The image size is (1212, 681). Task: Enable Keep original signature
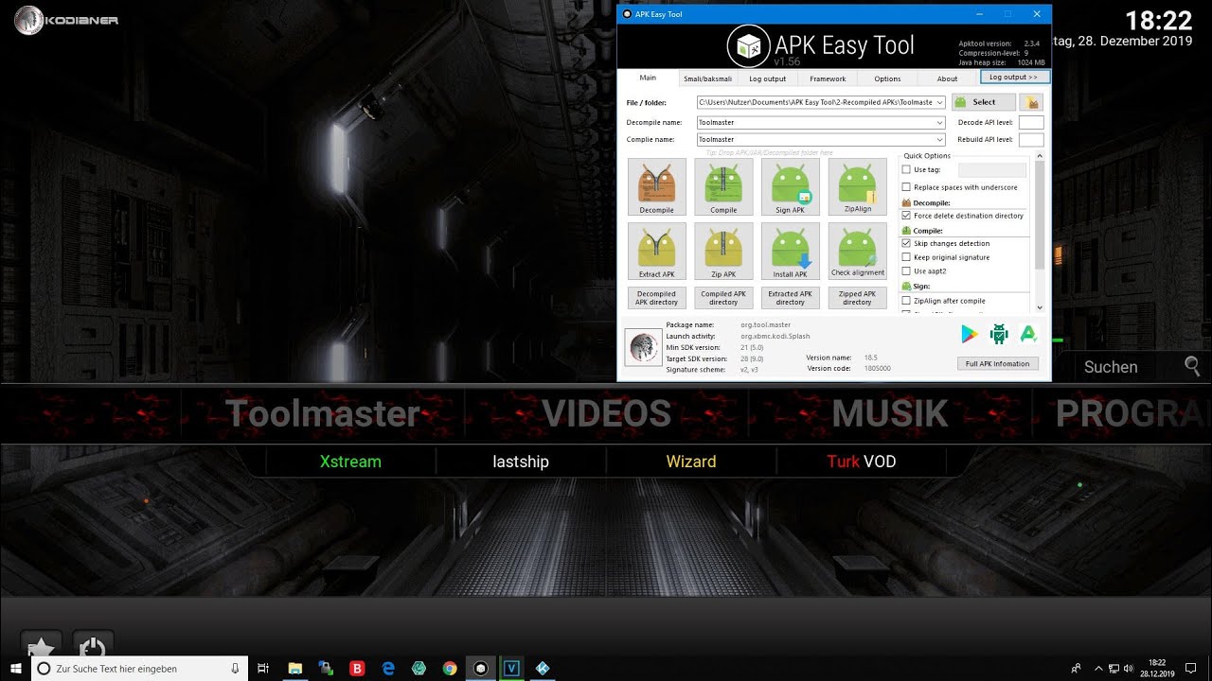[x=906, y=257]
